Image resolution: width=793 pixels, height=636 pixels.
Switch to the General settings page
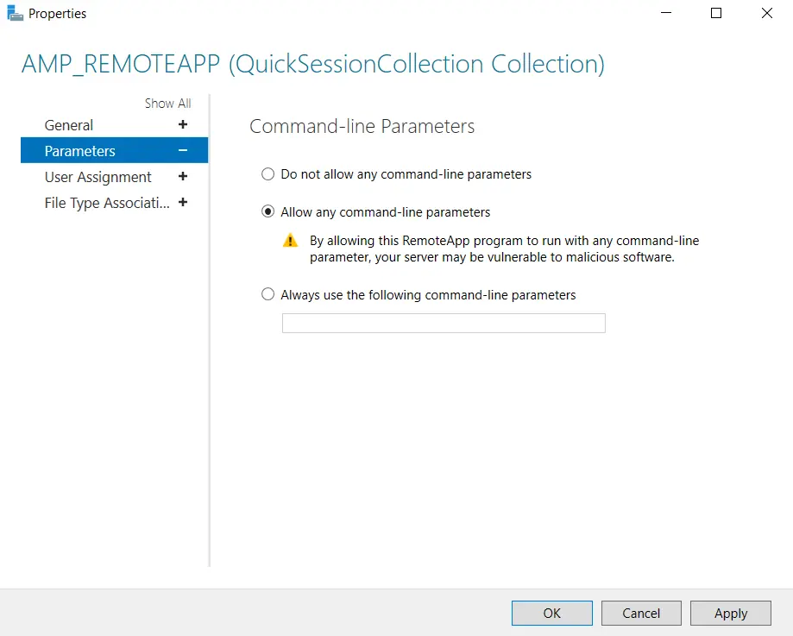[69, 124]
